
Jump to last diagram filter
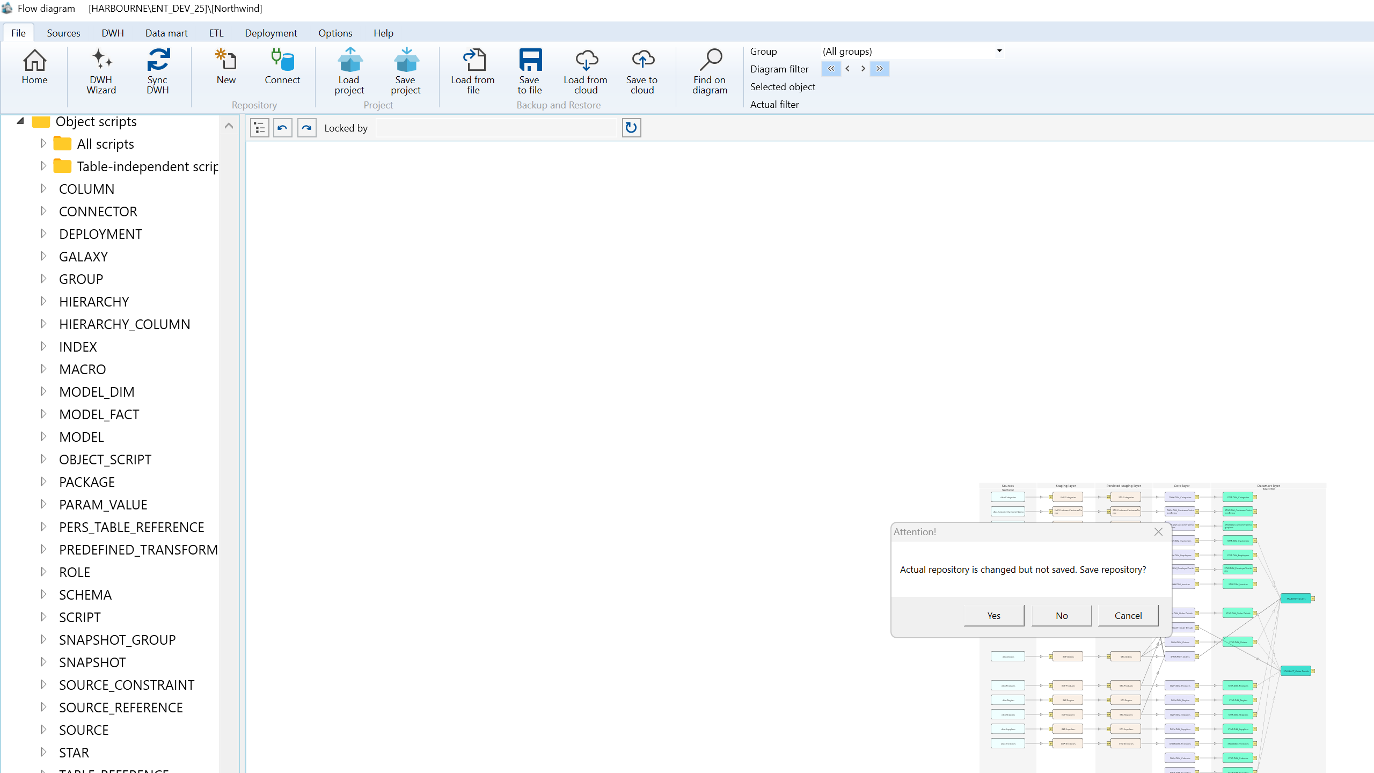point(879,69)
